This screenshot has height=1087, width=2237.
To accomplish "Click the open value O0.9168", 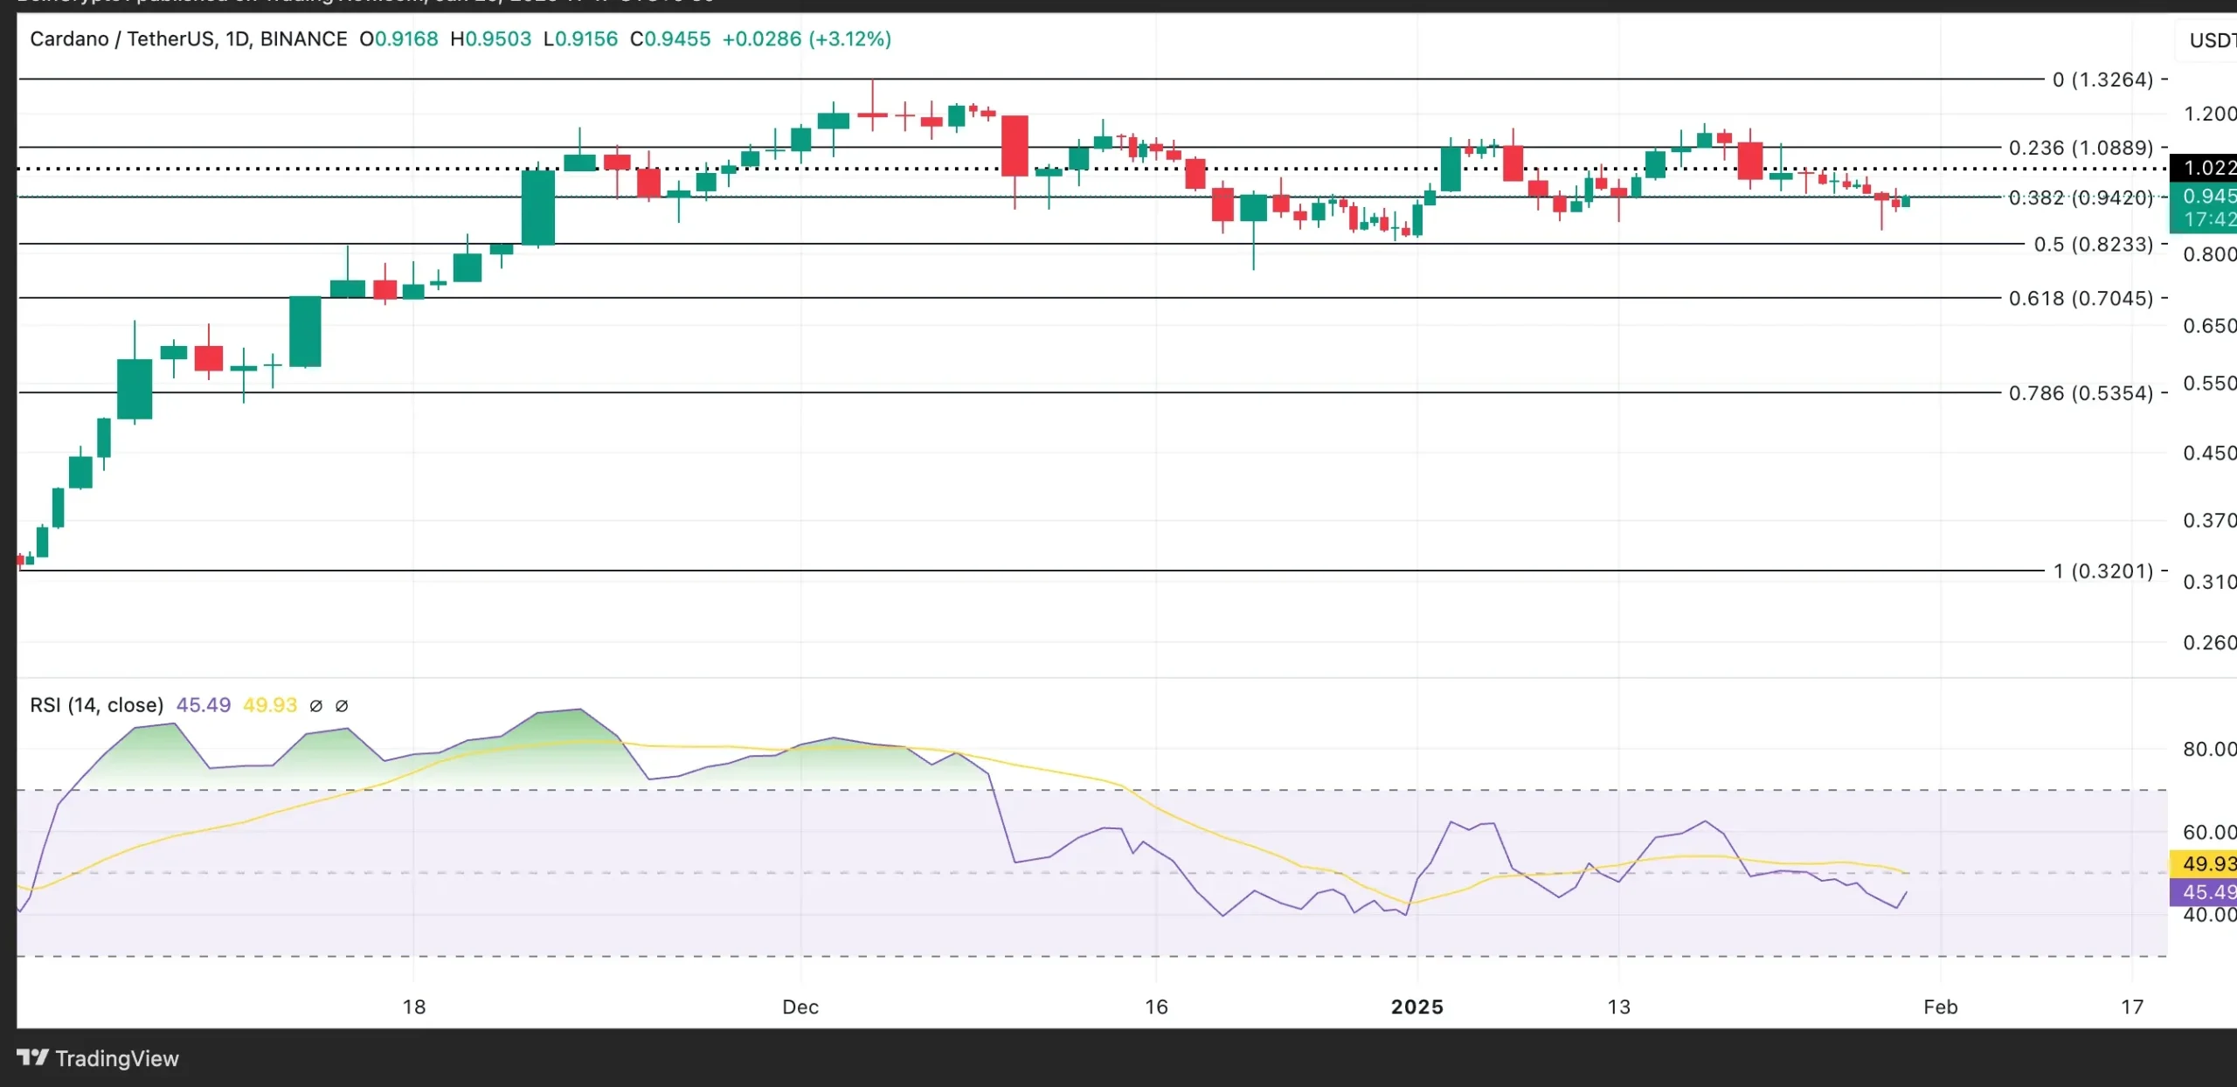I will point(399,39).
